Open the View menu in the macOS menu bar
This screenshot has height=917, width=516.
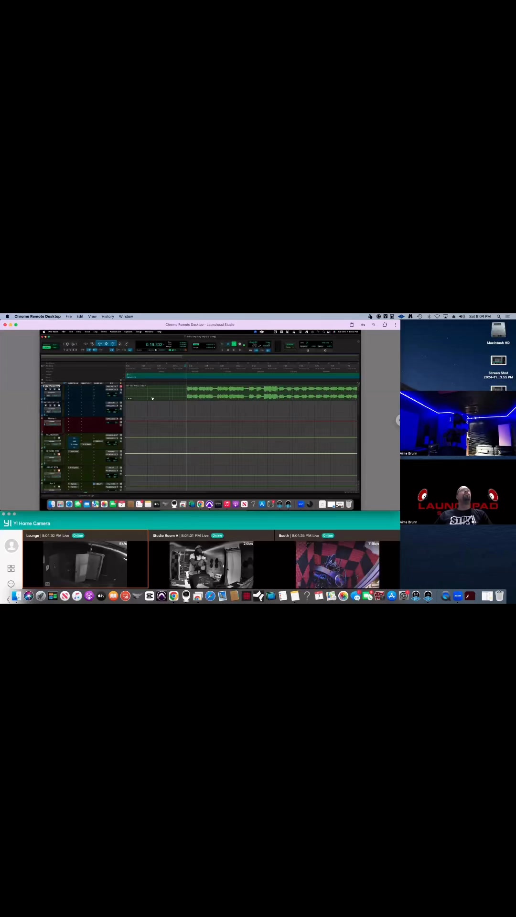click(x=92, y=317)
